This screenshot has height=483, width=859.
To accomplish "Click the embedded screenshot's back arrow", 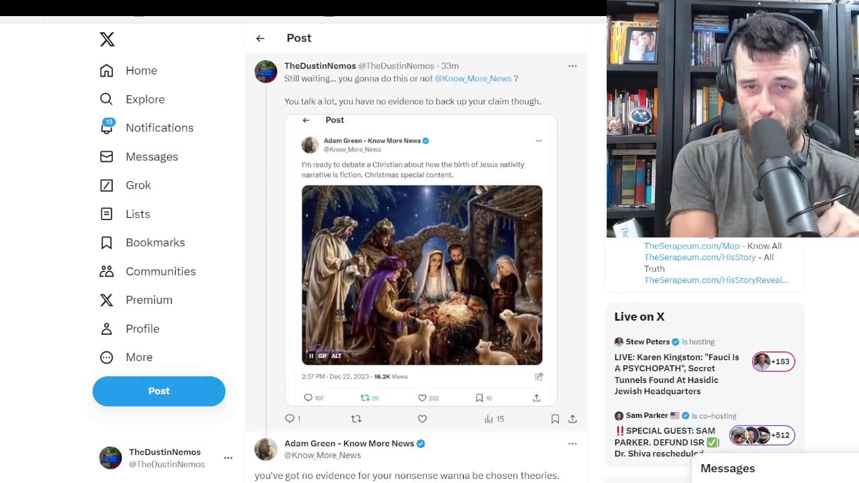I will (x=306, y=120).
